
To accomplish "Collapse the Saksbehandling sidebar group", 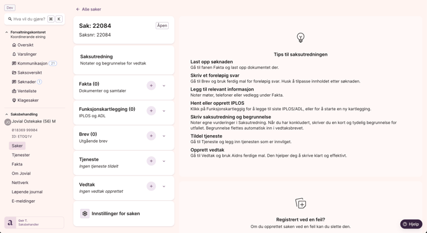I will (x=7, y=115).
